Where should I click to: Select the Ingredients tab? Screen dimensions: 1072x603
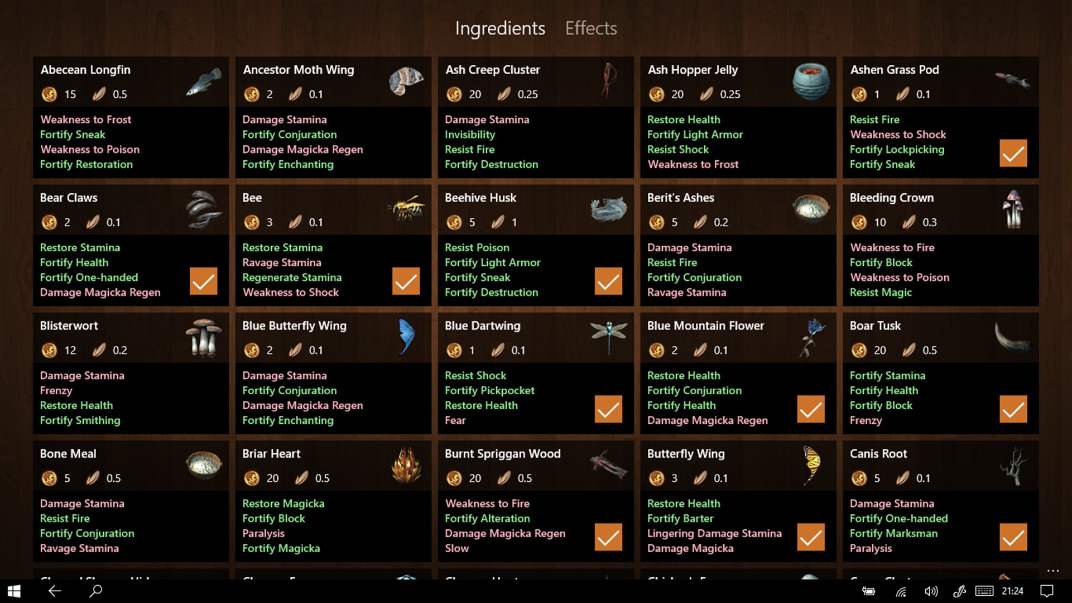click(499, 28)
